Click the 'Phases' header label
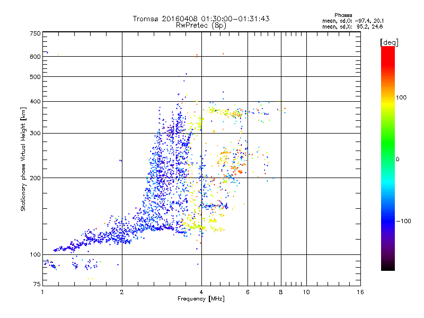Viewport: 424px width, 318px height. (343, 15)
